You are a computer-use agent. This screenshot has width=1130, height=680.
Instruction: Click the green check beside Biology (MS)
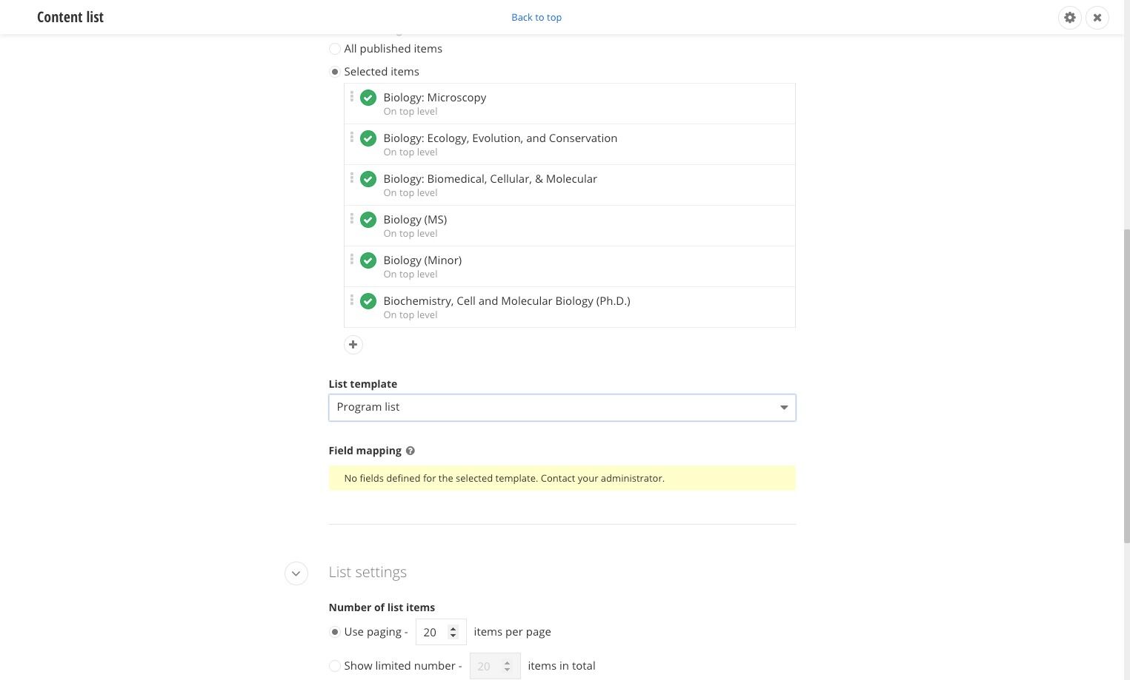[368, 220]
